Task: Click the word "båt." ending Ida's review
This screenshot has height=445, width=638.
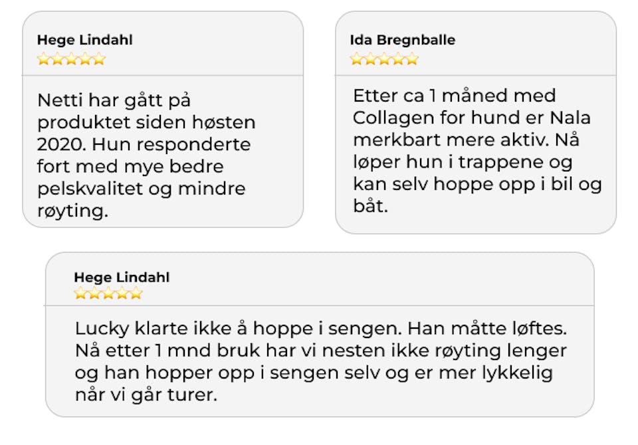Action: point(370,207)
